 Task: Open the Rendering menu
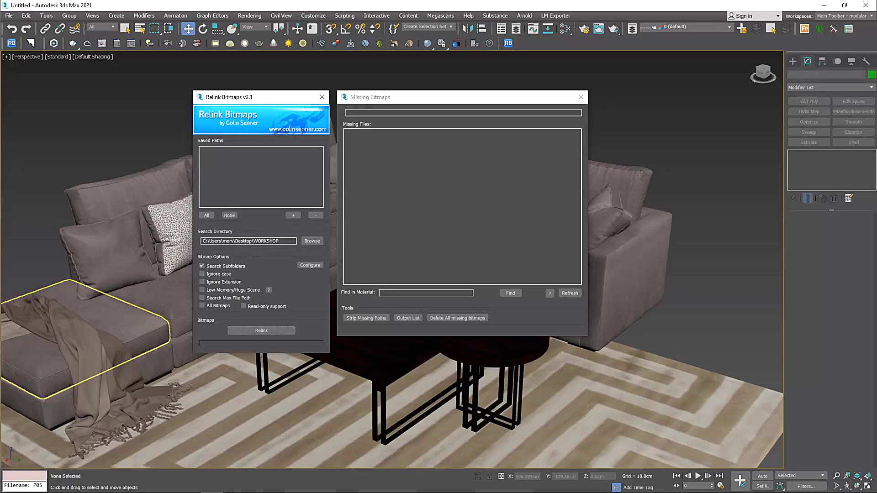(x=249, y=16)
